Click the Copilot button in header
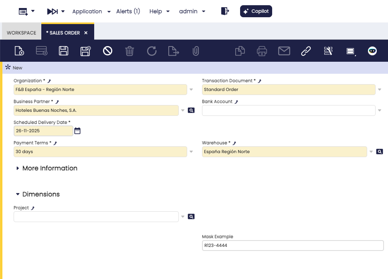 pyautogui.click(x=256, y=11)
